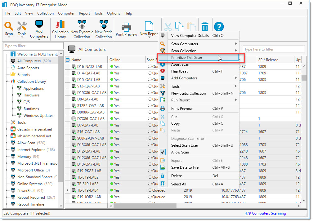The width and height of the screenshot is (313, 222).
Task: Click the Add Computers monitor icon
Action: point(39,24)
